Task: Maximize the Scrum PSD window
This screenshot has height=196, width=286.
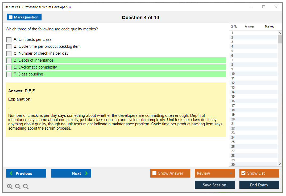Action: (264, 7)
